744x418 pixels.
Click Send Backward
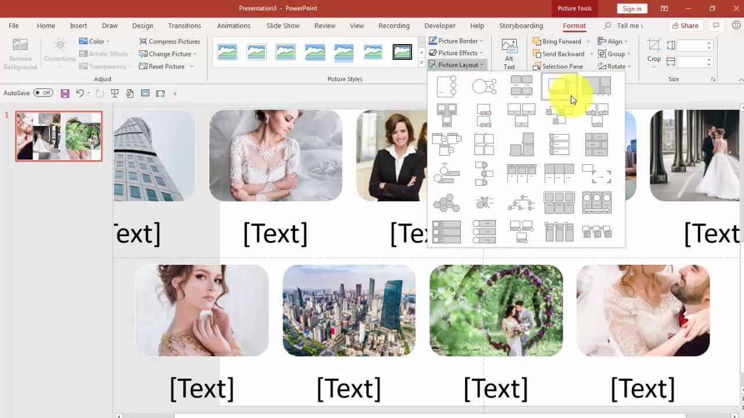[x=558, y=54]
